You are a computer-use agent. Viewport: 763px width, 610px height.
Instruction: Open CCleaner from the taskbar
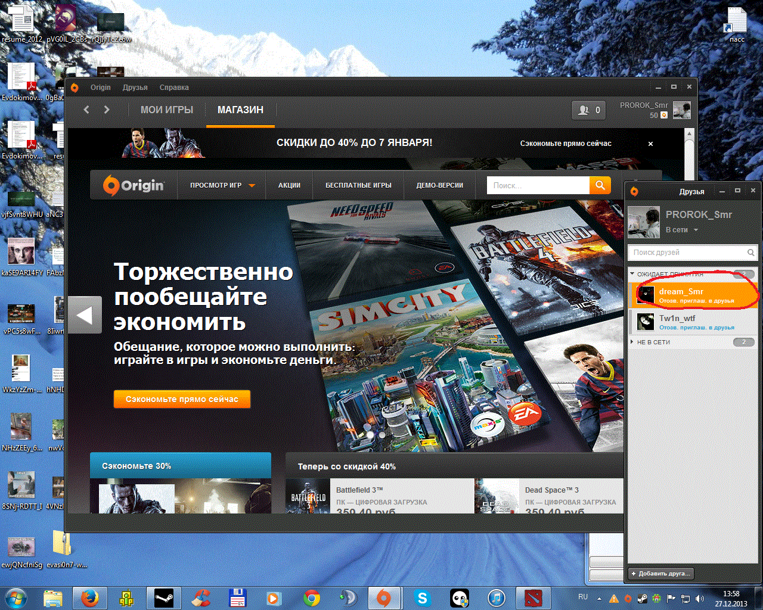tap(201, 597)
